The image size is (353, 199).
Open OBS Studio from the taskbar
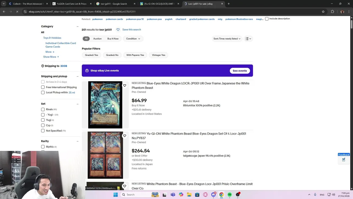tap(238, 195)
